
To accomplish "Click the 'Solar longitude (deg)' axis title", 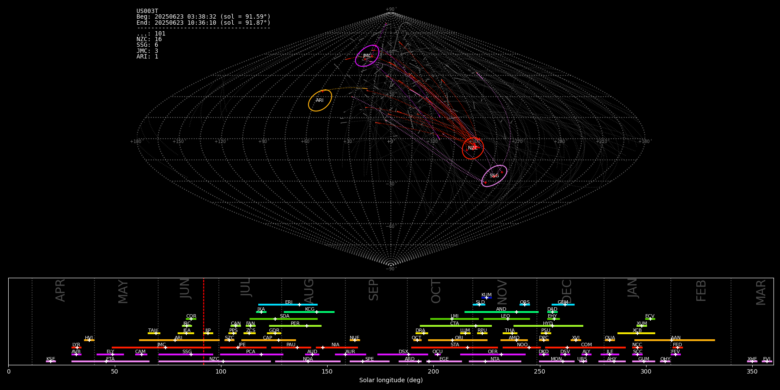I will coord(391,380).
